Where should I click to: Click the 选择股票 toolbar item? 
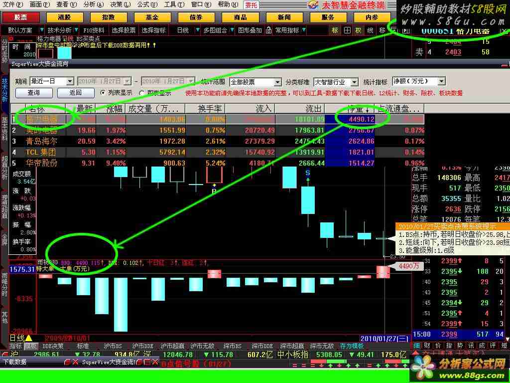pyautogui.click(x=124, y=30)
